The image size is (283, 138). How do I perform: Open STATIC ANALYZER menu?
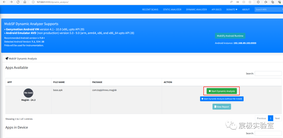click(x=172, y=10)
